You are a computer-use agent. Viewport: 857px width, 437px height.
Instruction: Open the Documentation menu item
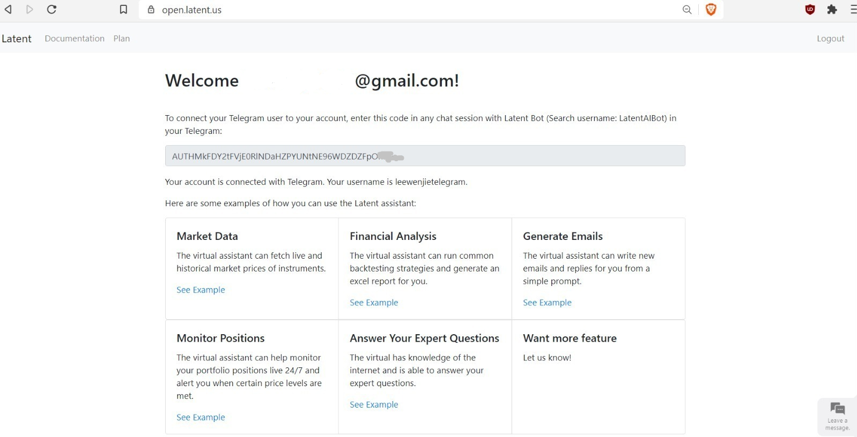point(75,38)
